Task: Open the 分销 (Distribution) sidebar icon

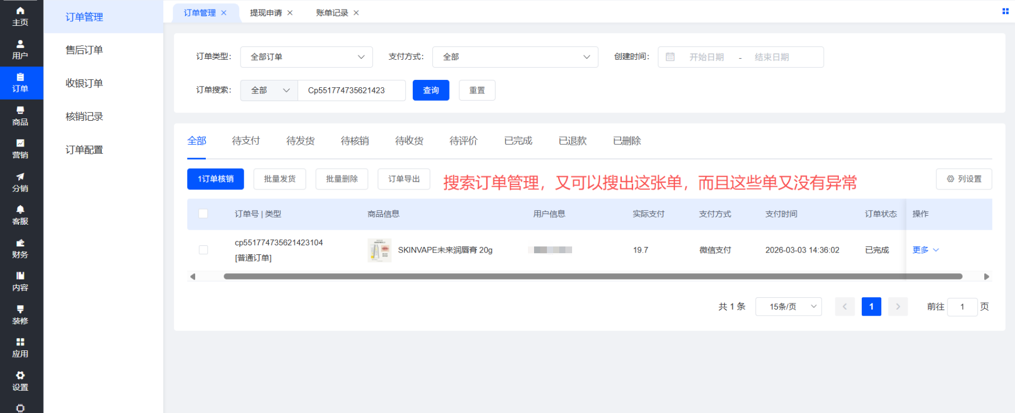Action: (x=20, y=182)
